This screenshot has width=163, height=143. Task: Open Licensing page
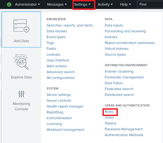click(54, 124)
